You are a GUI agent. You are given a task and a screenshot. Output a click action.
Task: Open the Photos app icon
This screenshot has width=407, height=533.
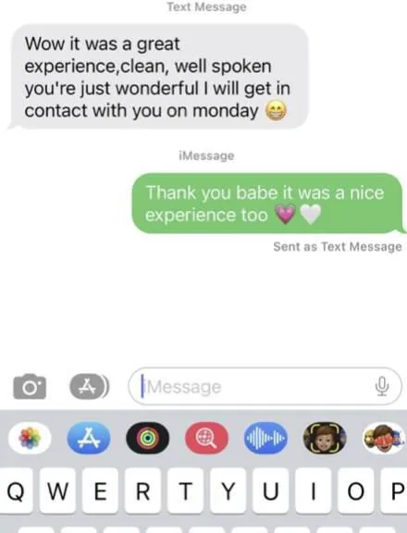(x=30, y=439)
